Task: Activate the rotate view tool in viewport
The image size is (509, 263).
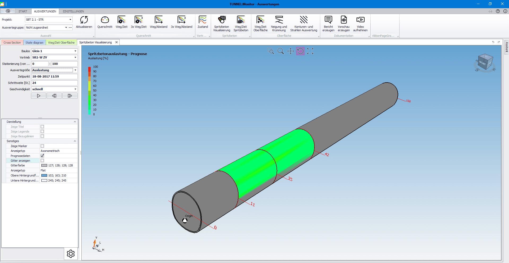Action: [300, 51]
